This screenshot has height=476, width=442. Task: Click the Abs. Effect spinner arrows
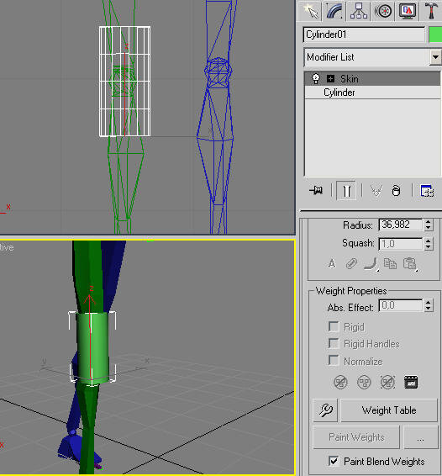click(x=429, y=305)
